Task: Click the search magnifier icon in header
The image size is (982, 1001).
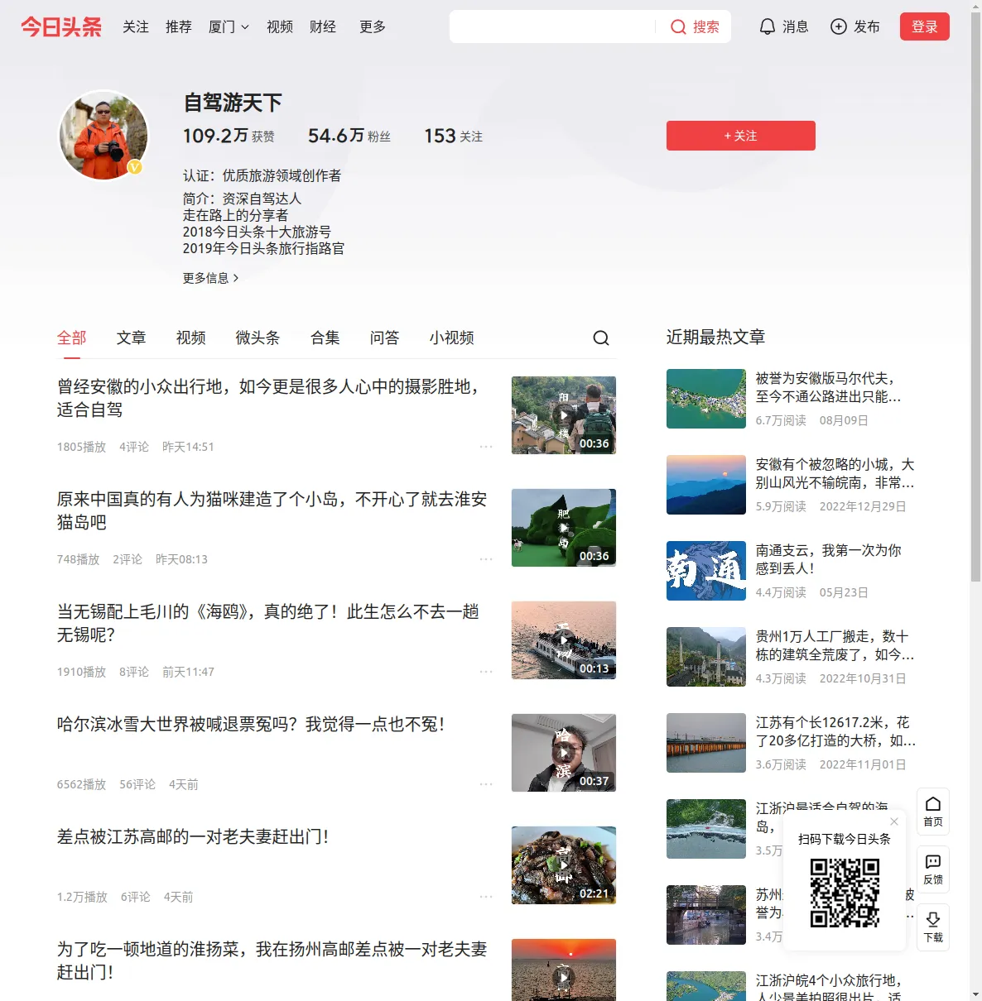Action: [x=678, y=27]
